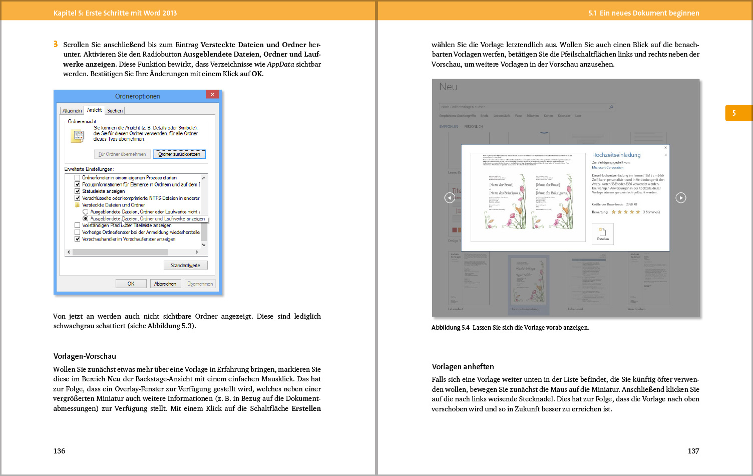
Task: Click the page number 136
Action: click(59, 451)
